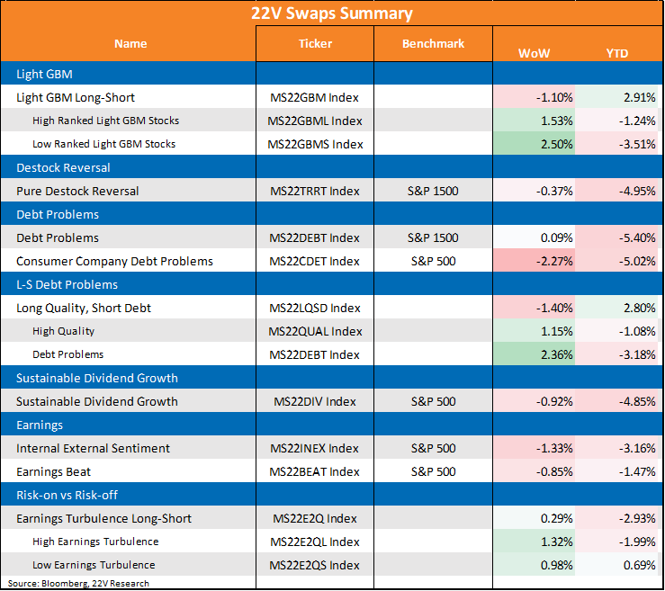This screenshot has height=591, width=665.
Task: Select the 'MS22TRRT Index' ticker cell
Action: (315, 192)
